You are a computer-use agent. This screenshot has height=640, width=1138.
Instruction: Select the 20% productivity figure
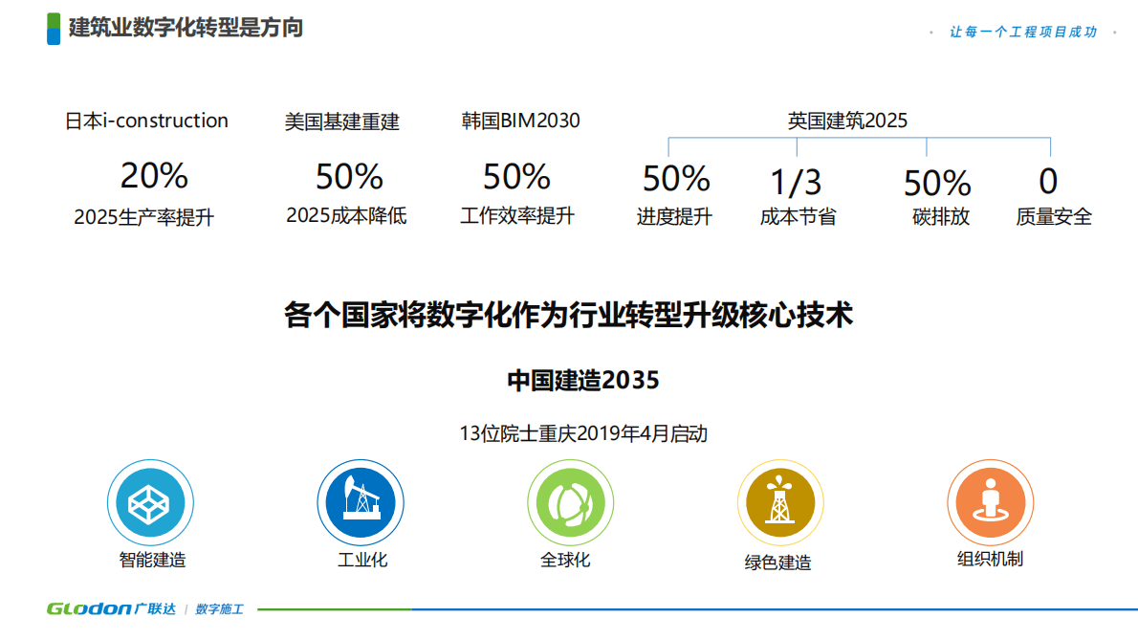coord(154,176)
